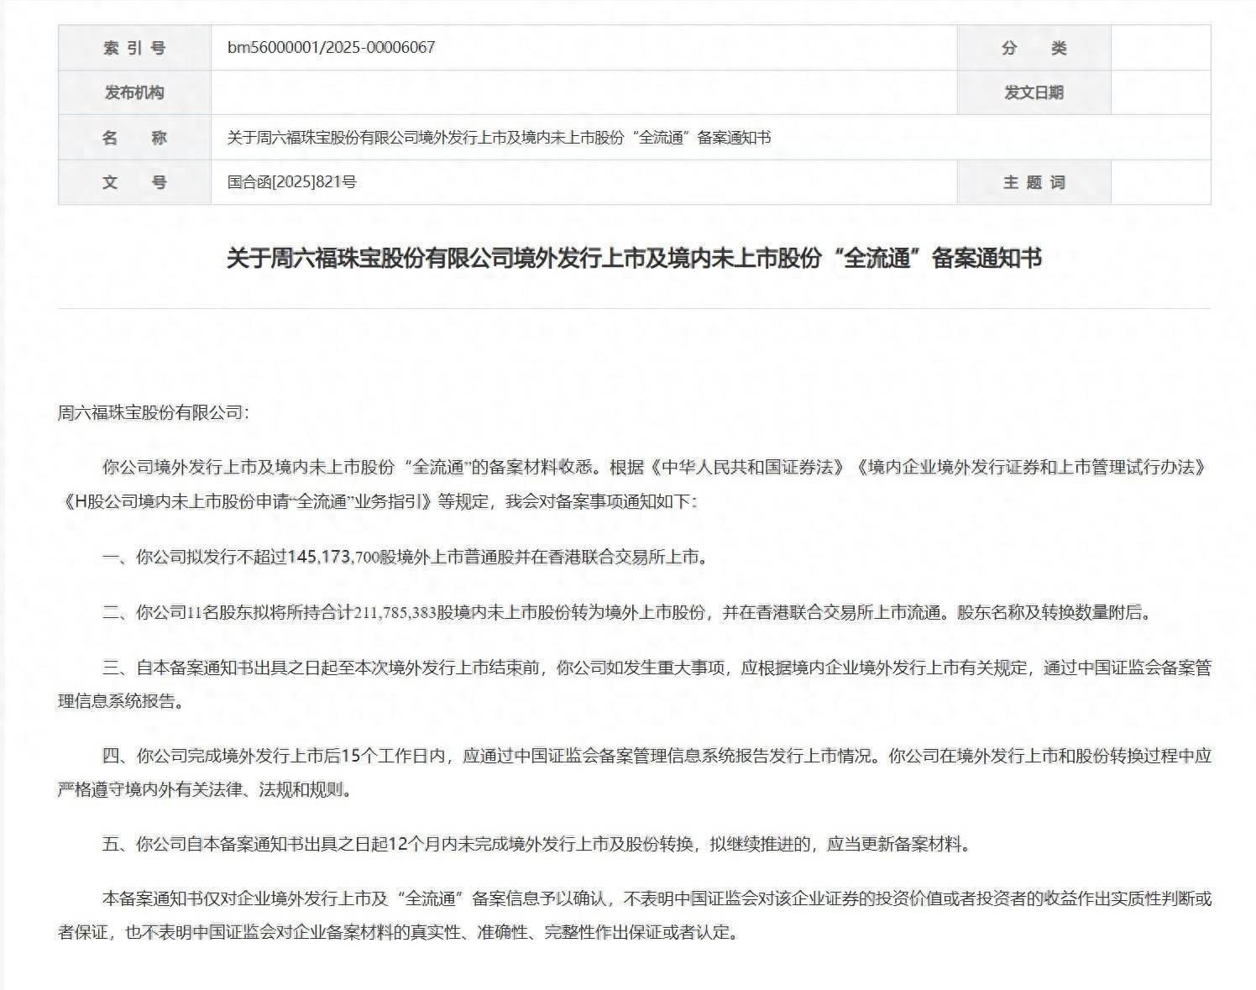
Task: Click item 五 about 12个月内 completion
Action: (x=538, y=844)
